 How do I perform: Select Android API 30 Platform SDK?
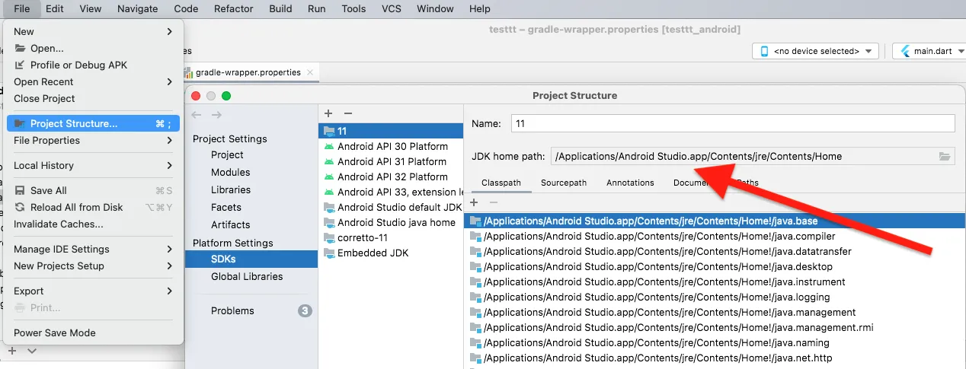point(392,146)
